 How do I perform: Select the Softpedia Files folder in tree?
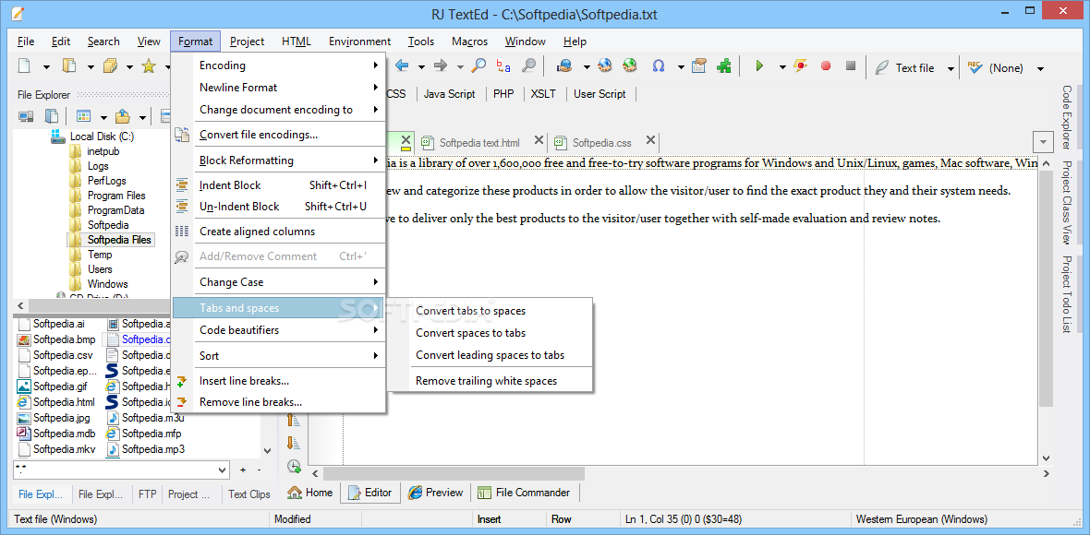point(119,240)
